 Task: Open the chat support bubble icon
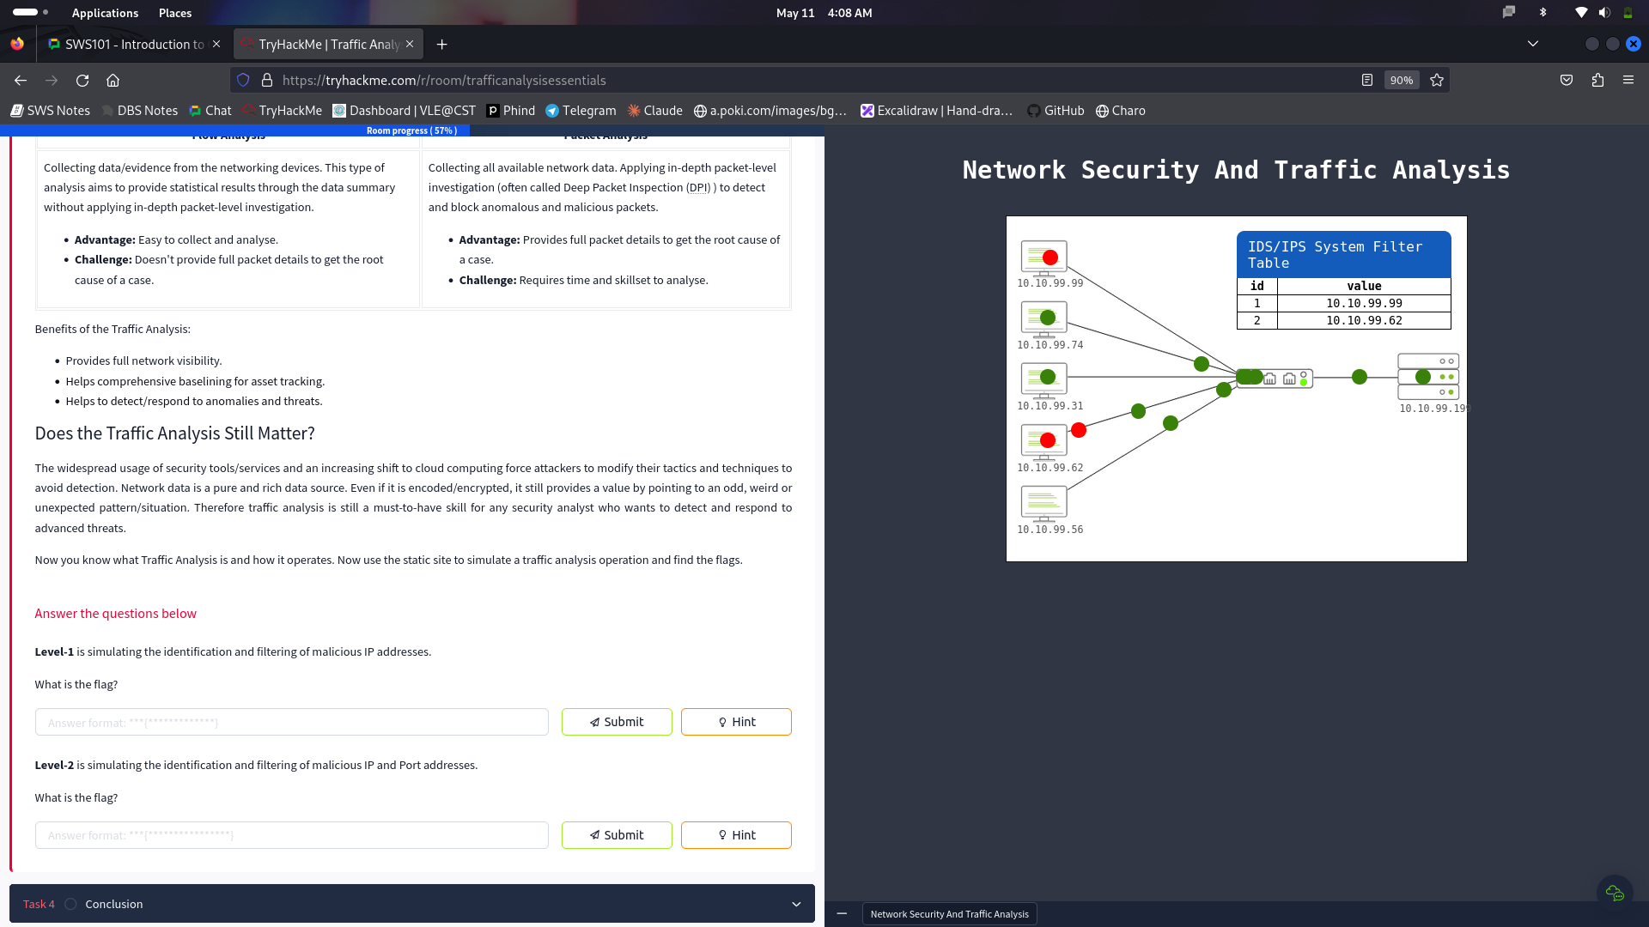click(1615, 893)
